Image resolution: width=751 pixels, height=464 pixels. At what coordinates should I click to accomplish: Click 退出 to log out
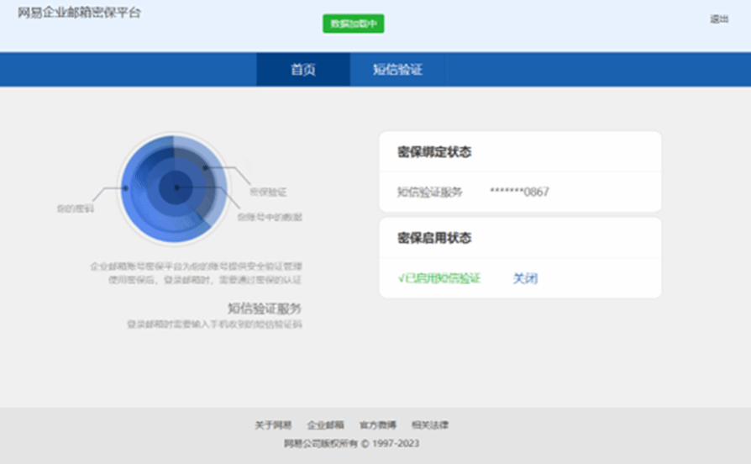(x=719, y=19)
